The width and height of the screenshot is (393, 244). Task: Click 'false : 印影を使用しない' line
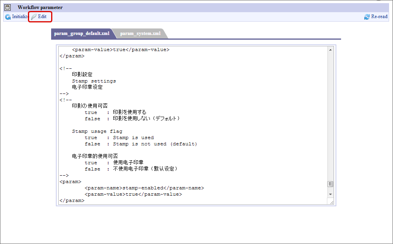pos(133,119)
